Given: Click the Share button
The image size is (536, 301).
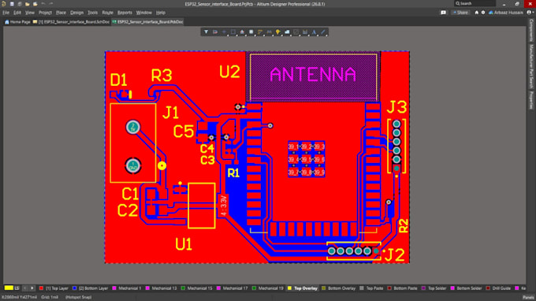Looking at the screenshot, I should [460, 13].
